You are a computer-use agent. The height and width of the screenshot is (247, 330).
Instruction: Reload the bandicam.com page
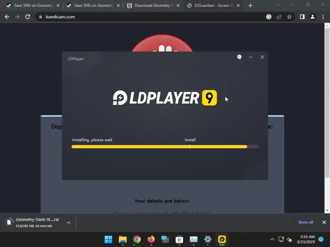28,17
